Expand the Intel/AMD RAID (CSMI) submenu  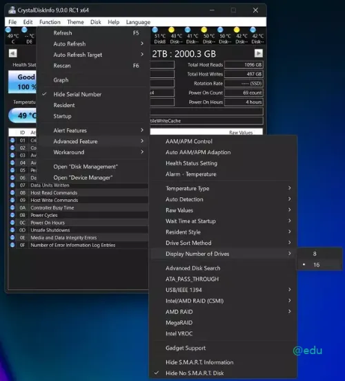223,301
